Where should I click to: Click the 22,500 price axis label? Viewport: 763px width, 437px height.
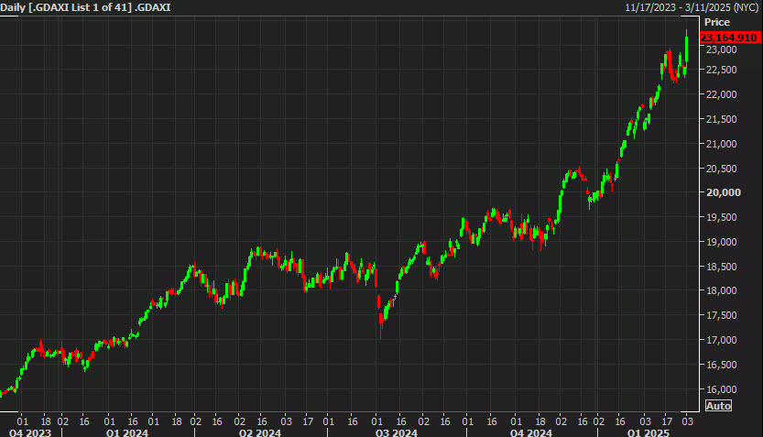721,70
